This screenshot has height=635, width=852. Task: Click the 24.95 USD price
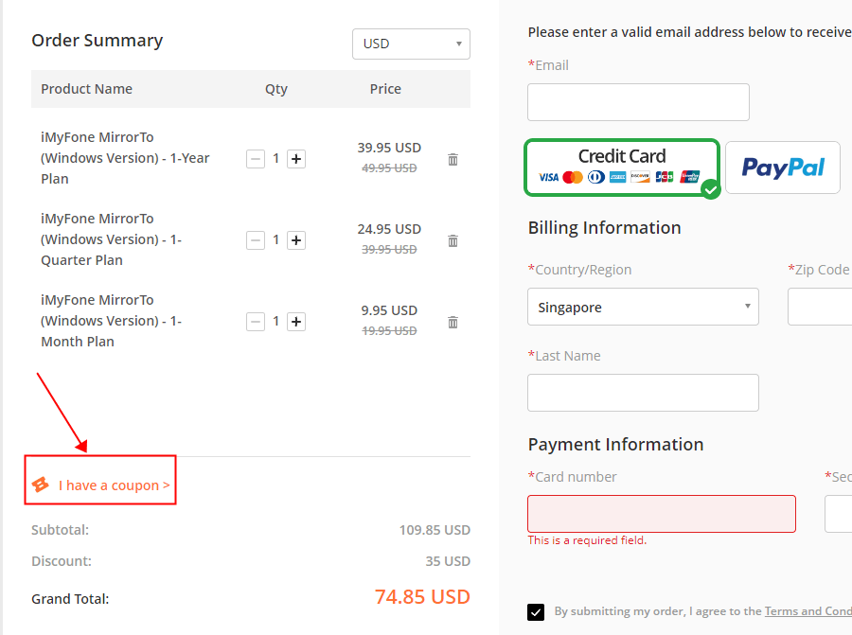tap(389, 229)
